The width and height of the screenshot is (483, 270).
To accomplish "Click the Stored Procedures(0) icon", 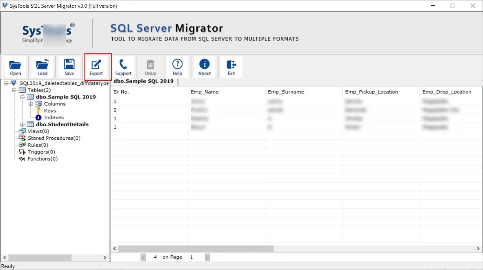I will [22, 138].
